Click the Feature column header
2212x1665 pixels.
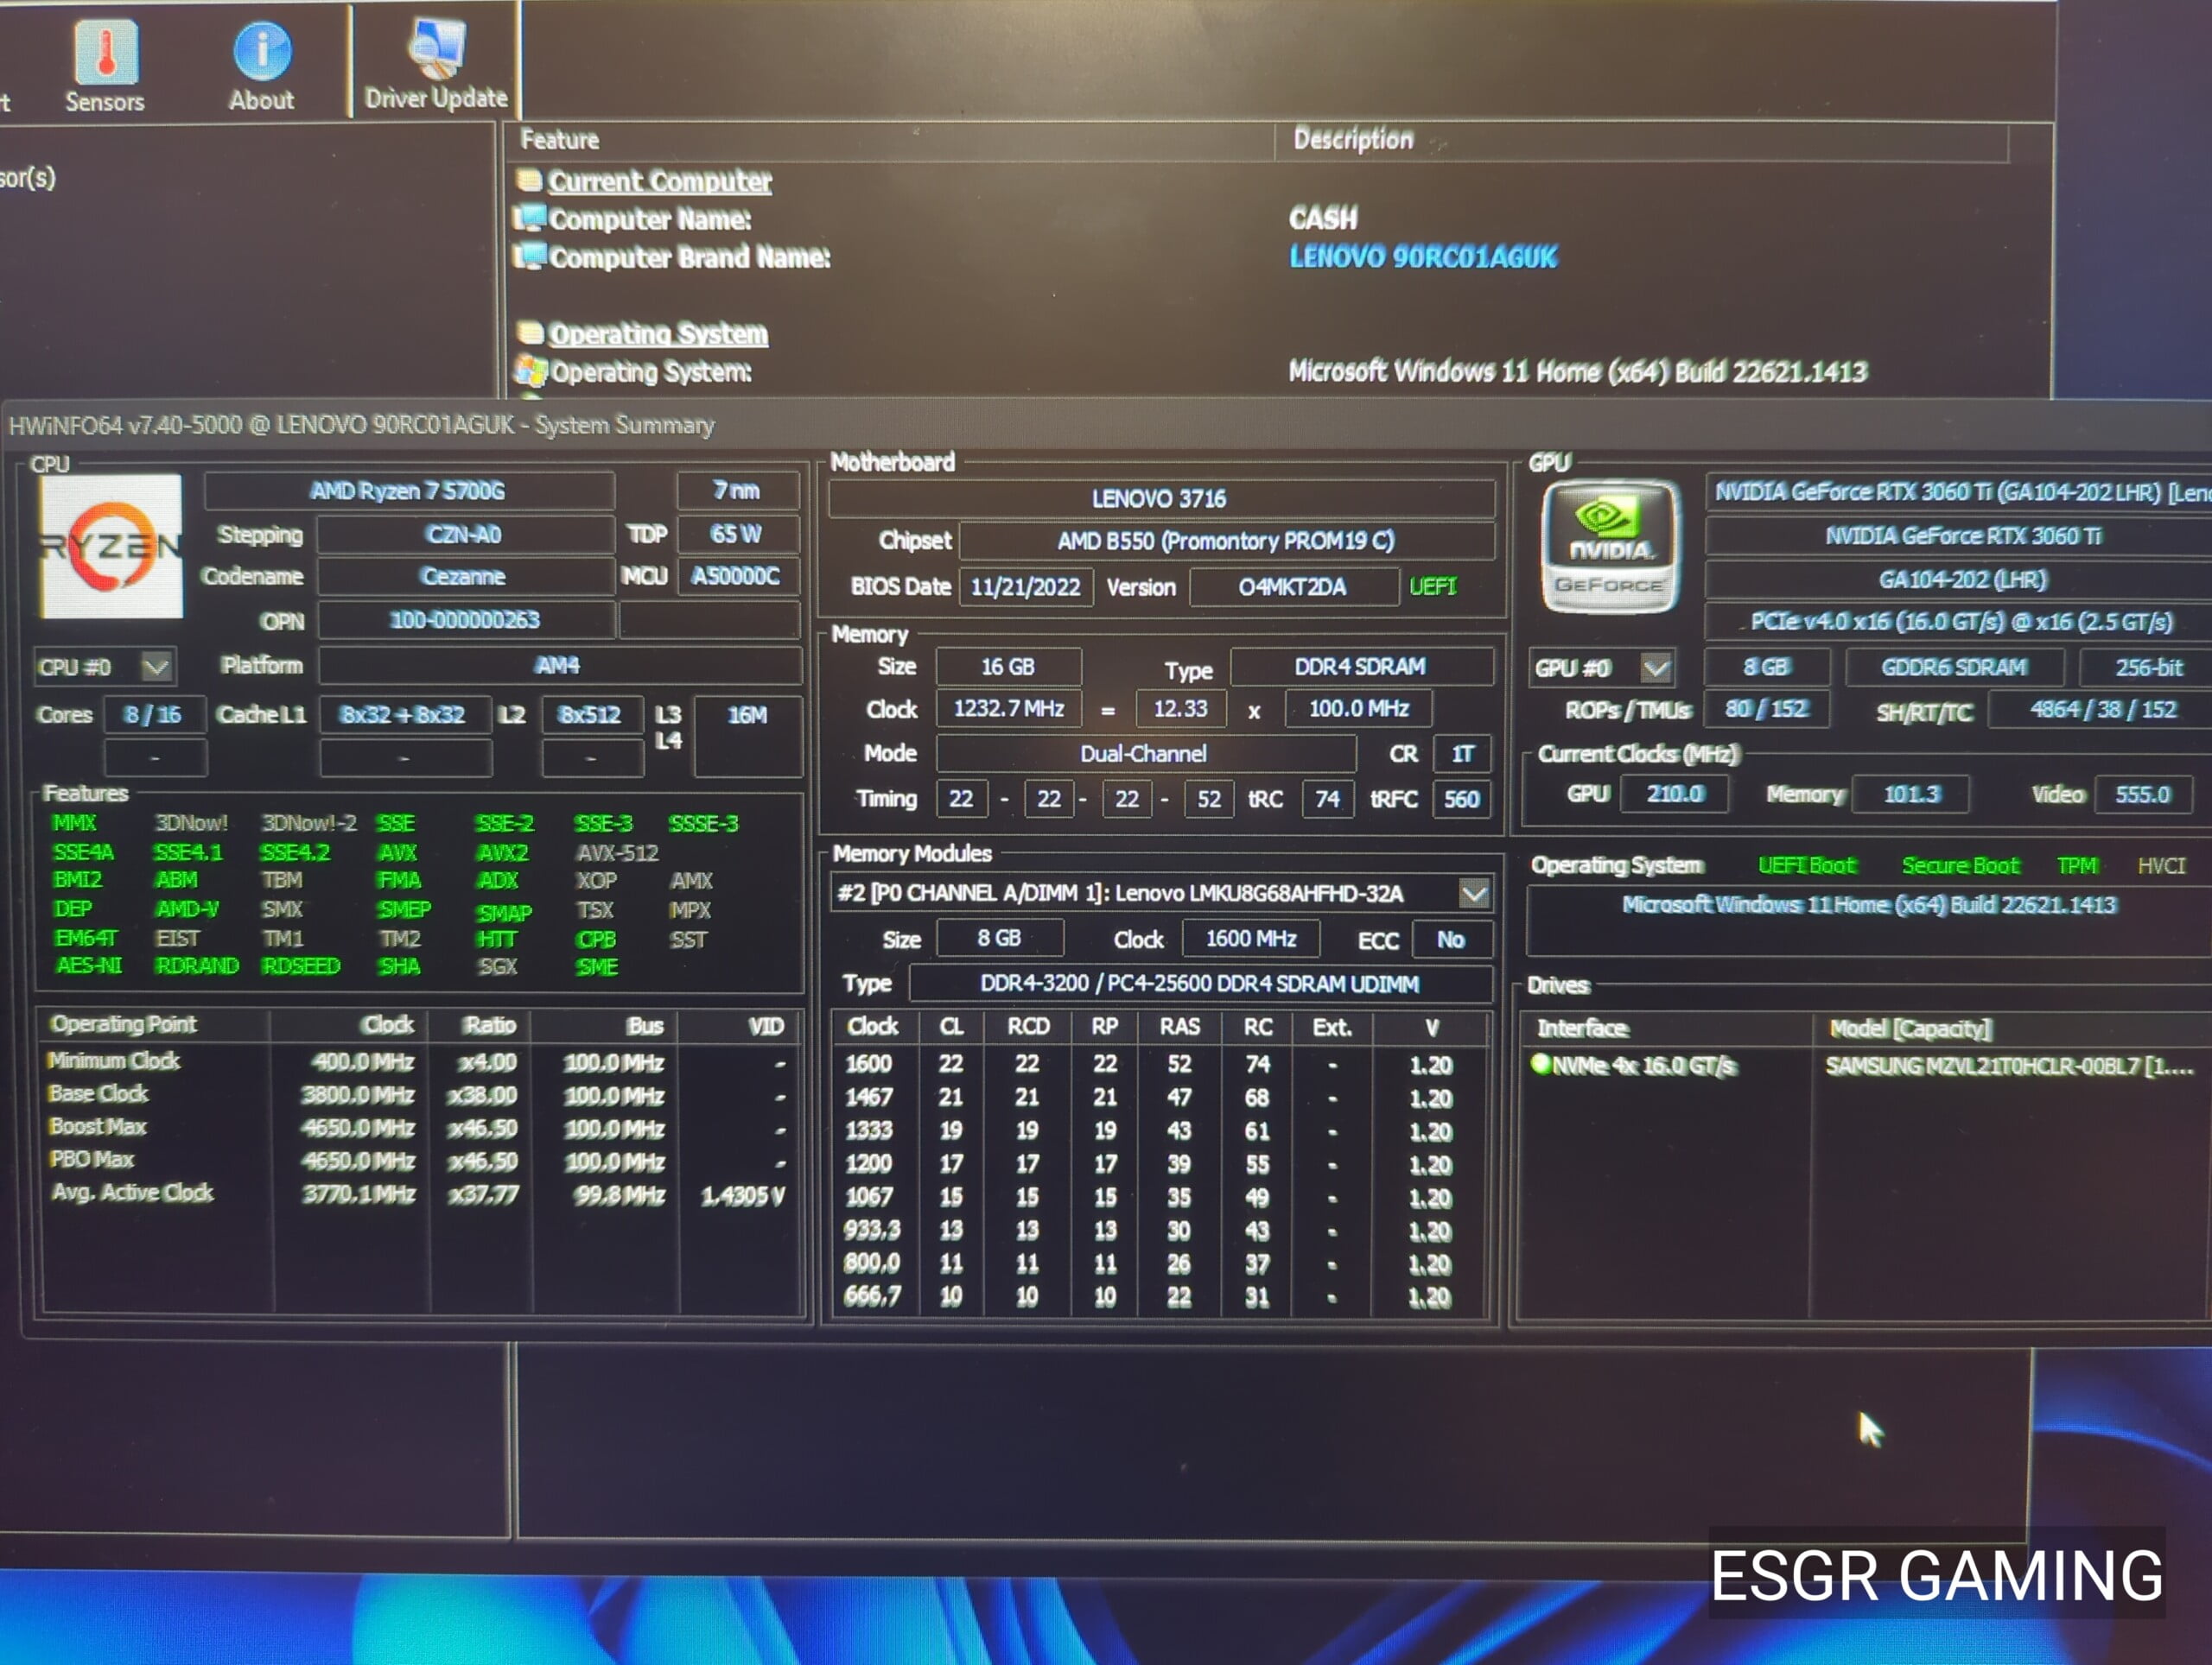pos(560,140)
